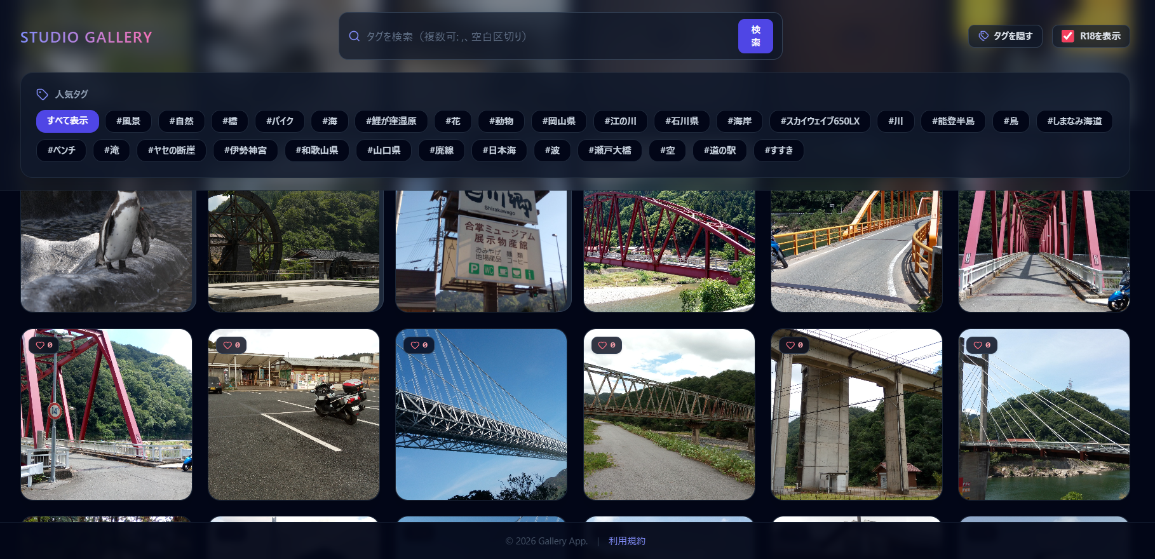Filter by #バイク tag
Image resolution: width=1155 pixels, height=559 pixels.
pyautogui.click(x=280, y=121)
